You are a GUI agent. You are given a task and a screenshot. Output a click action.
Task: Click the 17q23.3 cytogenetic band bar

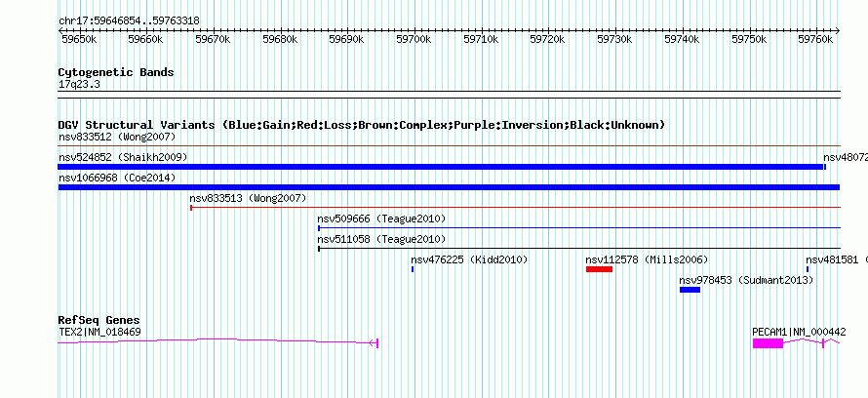(x=449, y=95)
